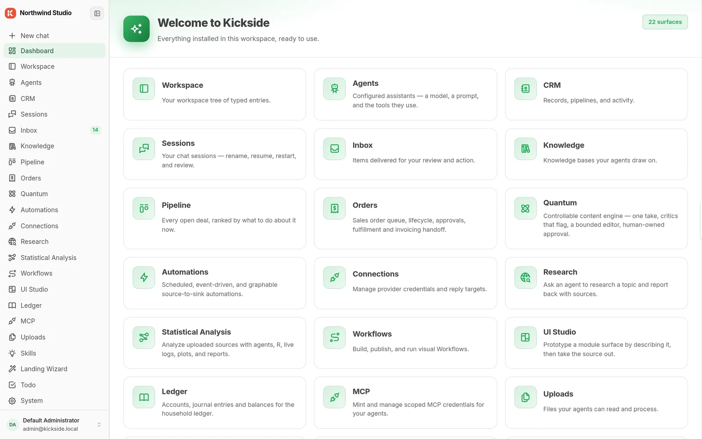702x439 pixels.
Task: Click the plus icon next to New chat
Action: 12,36
